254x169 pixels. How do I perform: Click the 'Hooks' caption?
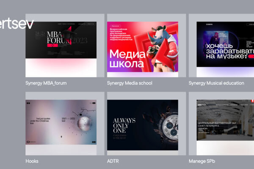coord(32,161)
